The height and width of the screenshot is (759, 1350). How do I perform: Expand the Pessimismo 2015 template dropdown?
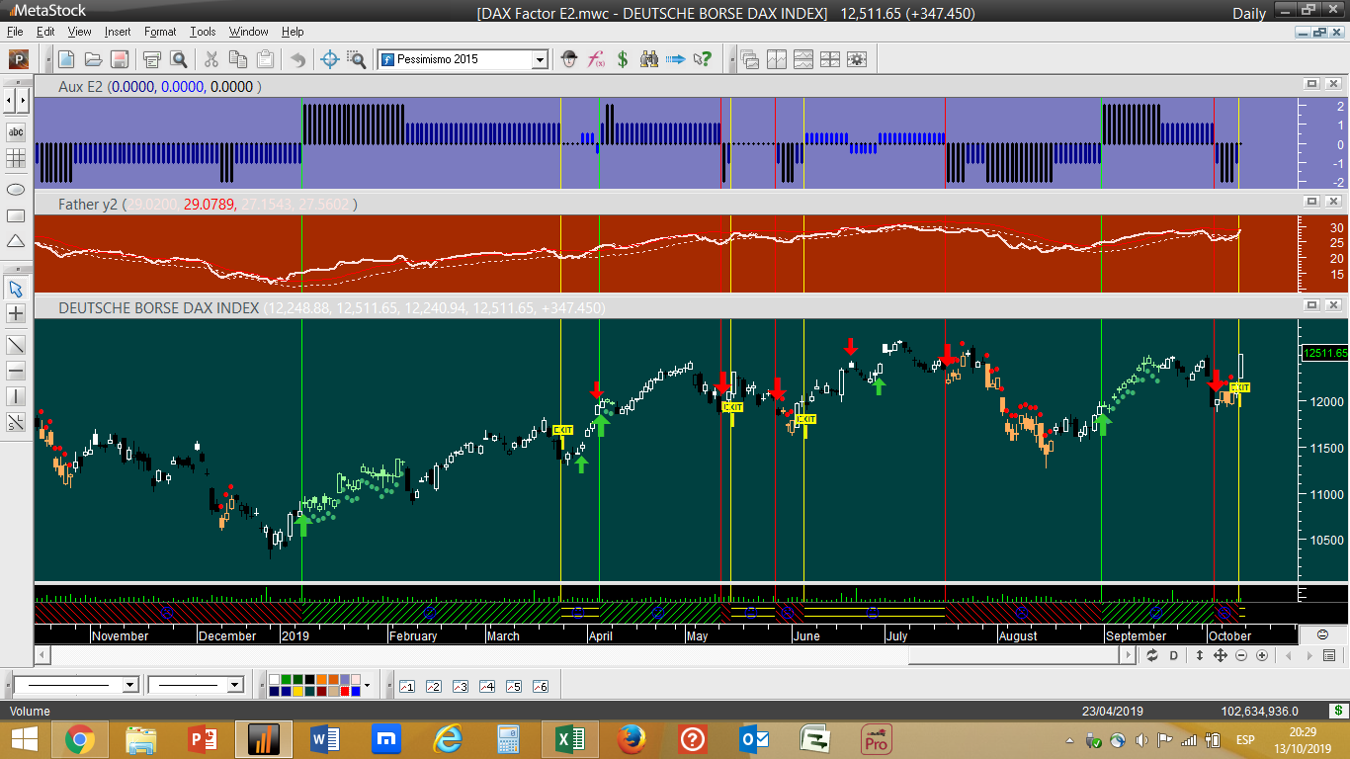click(540, 60)
